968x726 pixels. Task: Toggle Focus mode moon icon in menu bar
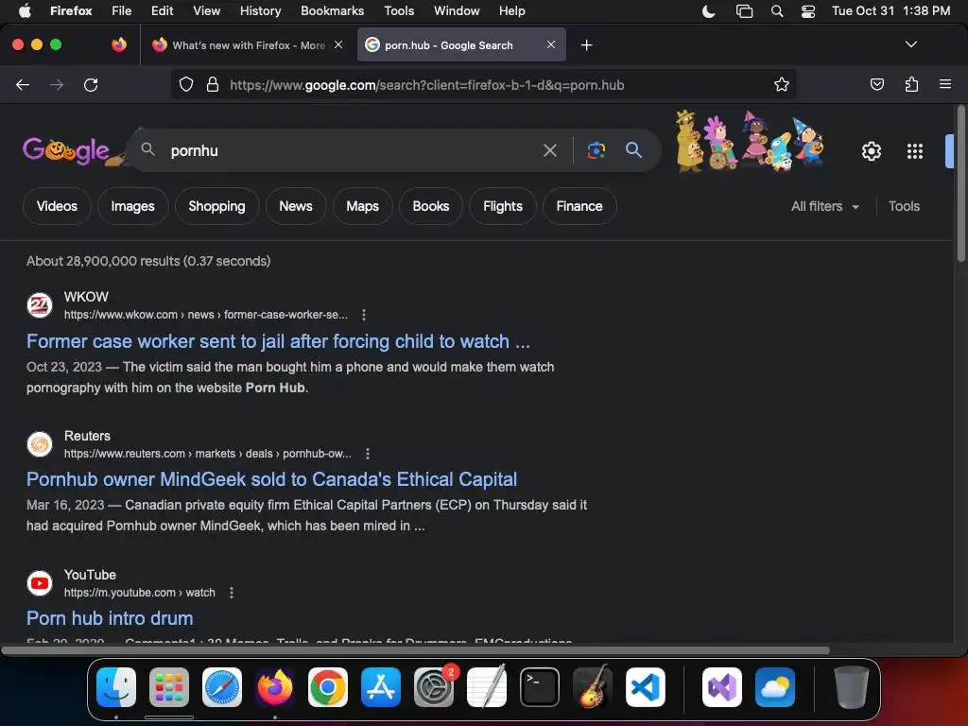pos(709,11)
